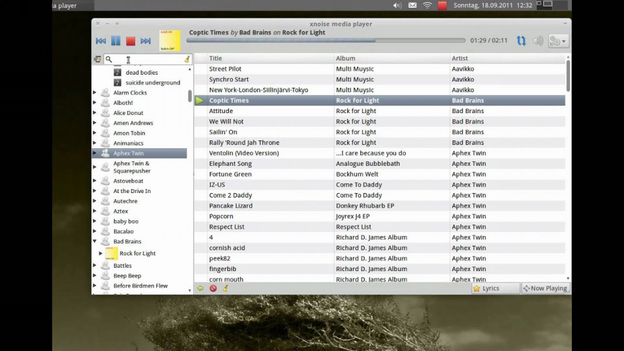Grab the tracklist vertical scrollbar

pos(568,77)
